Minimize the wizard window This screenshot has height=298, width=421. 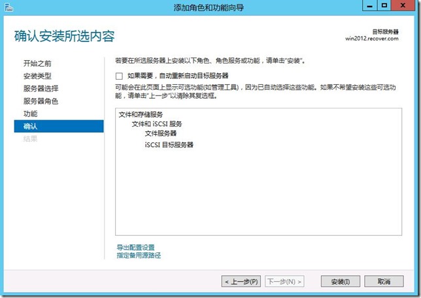coord(370,6)
